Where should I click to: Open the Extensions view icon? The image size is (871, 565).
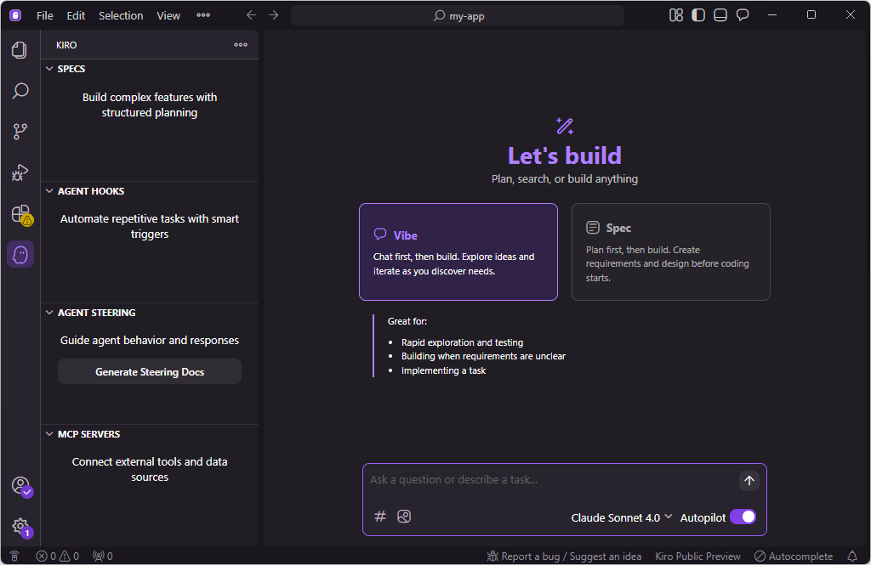pyautogui.click(x=20, y=214)
